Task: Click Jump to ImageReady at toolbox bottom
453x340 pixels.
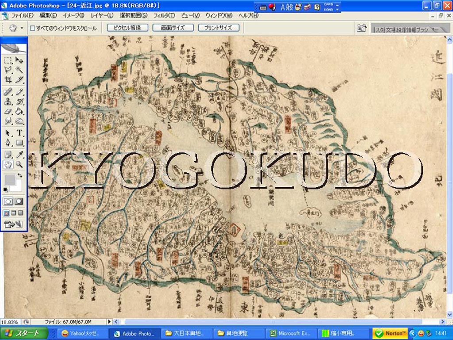Action: click(13, 224)
